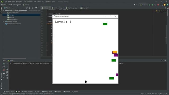The height and width of the screenshot is (95, 169).
Task: Expand External Libraries node
Action: click(4, 22)
